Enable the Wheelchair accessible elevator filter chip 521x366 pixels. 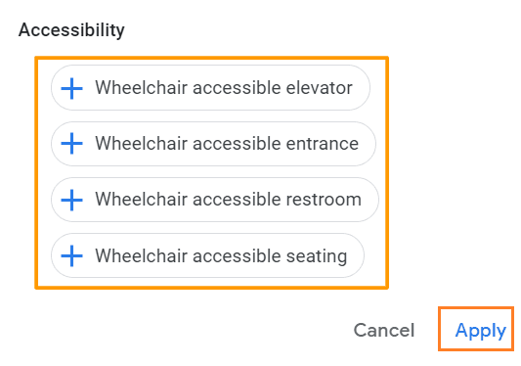point(210,88)
